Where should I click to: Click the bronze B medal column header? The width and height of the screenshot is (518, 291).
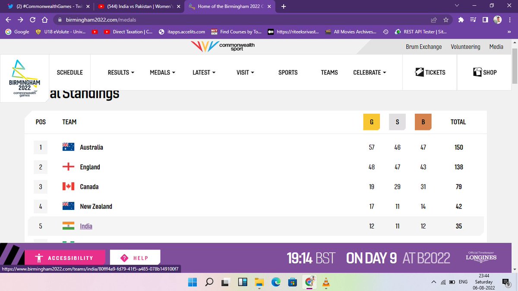(423, 122)
